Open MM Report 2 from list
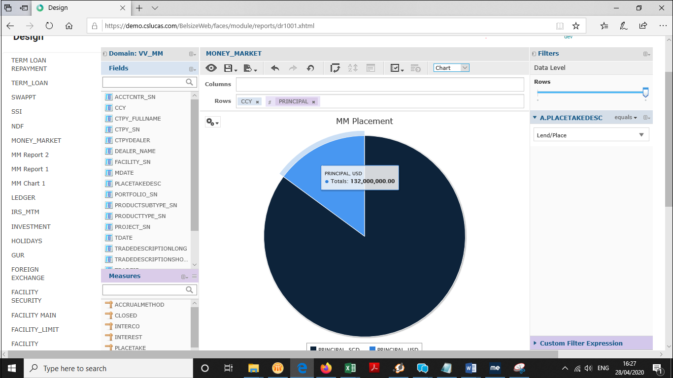673x378 pixels. click(x=30, y=155)
